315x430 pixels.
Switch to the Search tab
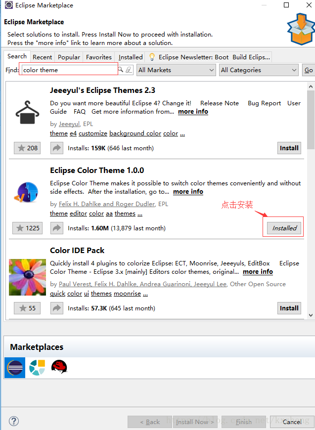(x=17, y=56)
